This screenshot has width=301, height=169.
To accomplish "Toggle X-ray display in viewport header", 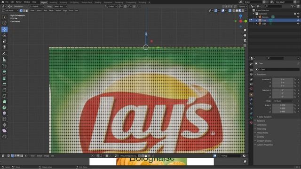I will 230,11.
